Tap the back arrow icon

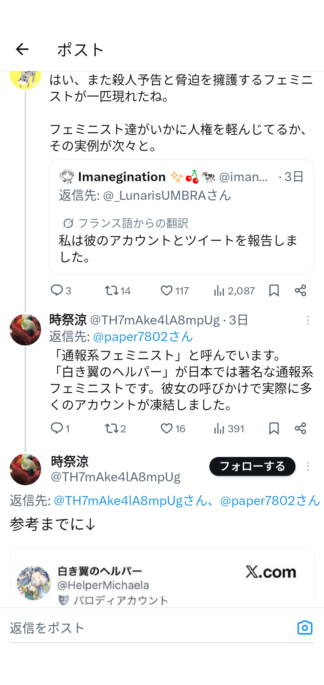[22, 49]
